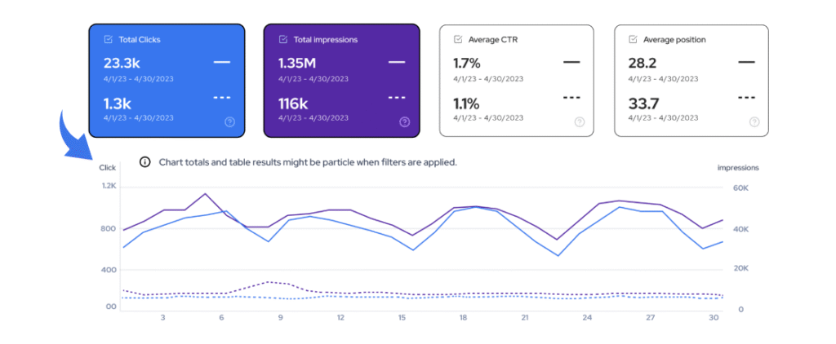Open help icon in Total impressions card

coord(405,122)
